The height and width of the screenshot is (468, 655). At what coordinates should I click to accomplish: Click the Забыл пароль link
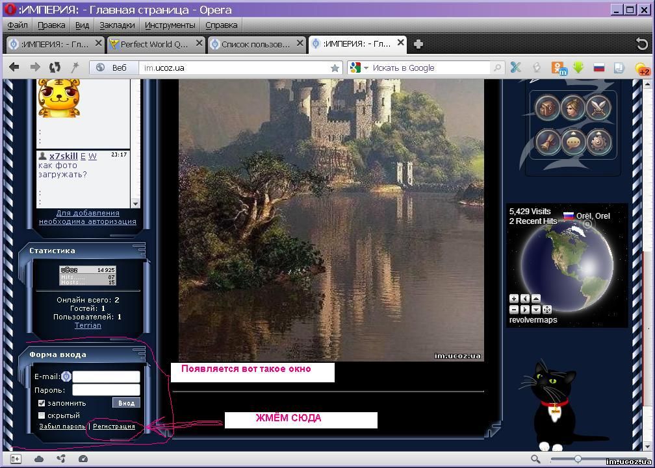click(62, 426)
